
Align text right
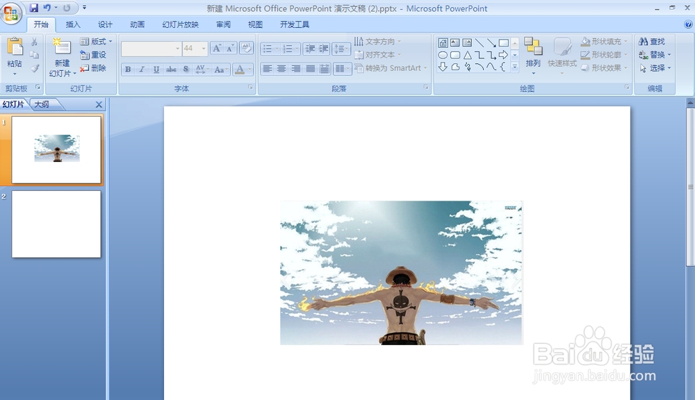[x=295, y=69]
